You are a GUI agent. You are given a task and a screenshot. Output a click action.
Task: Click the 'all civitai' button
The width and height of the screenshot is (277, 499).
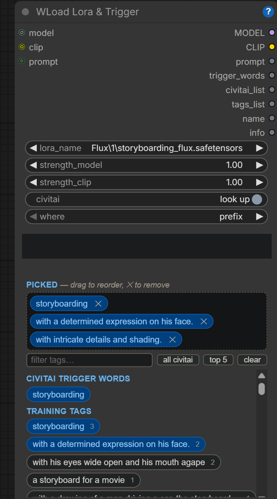click(x=178, y=360)
